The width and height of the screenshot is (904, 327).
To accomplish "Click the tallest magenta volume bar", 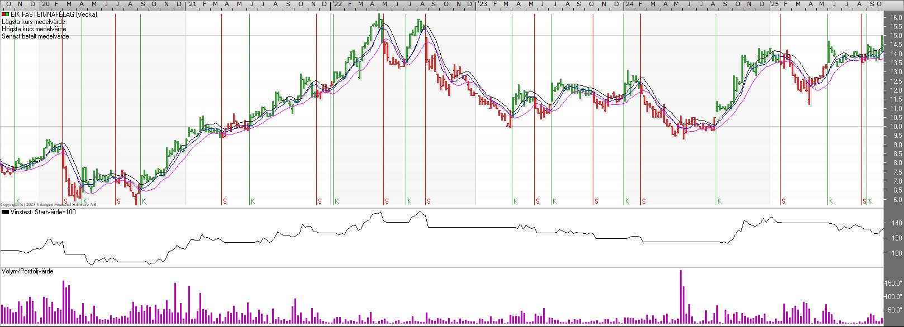I will click(681, 296).
